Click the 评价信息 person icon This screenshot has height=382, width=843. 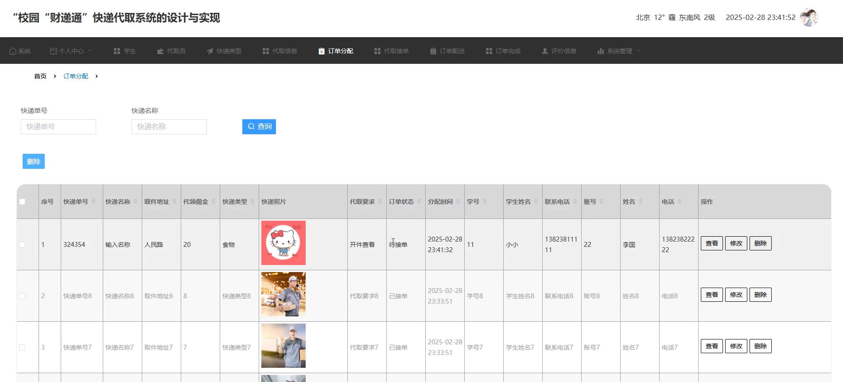545,51
